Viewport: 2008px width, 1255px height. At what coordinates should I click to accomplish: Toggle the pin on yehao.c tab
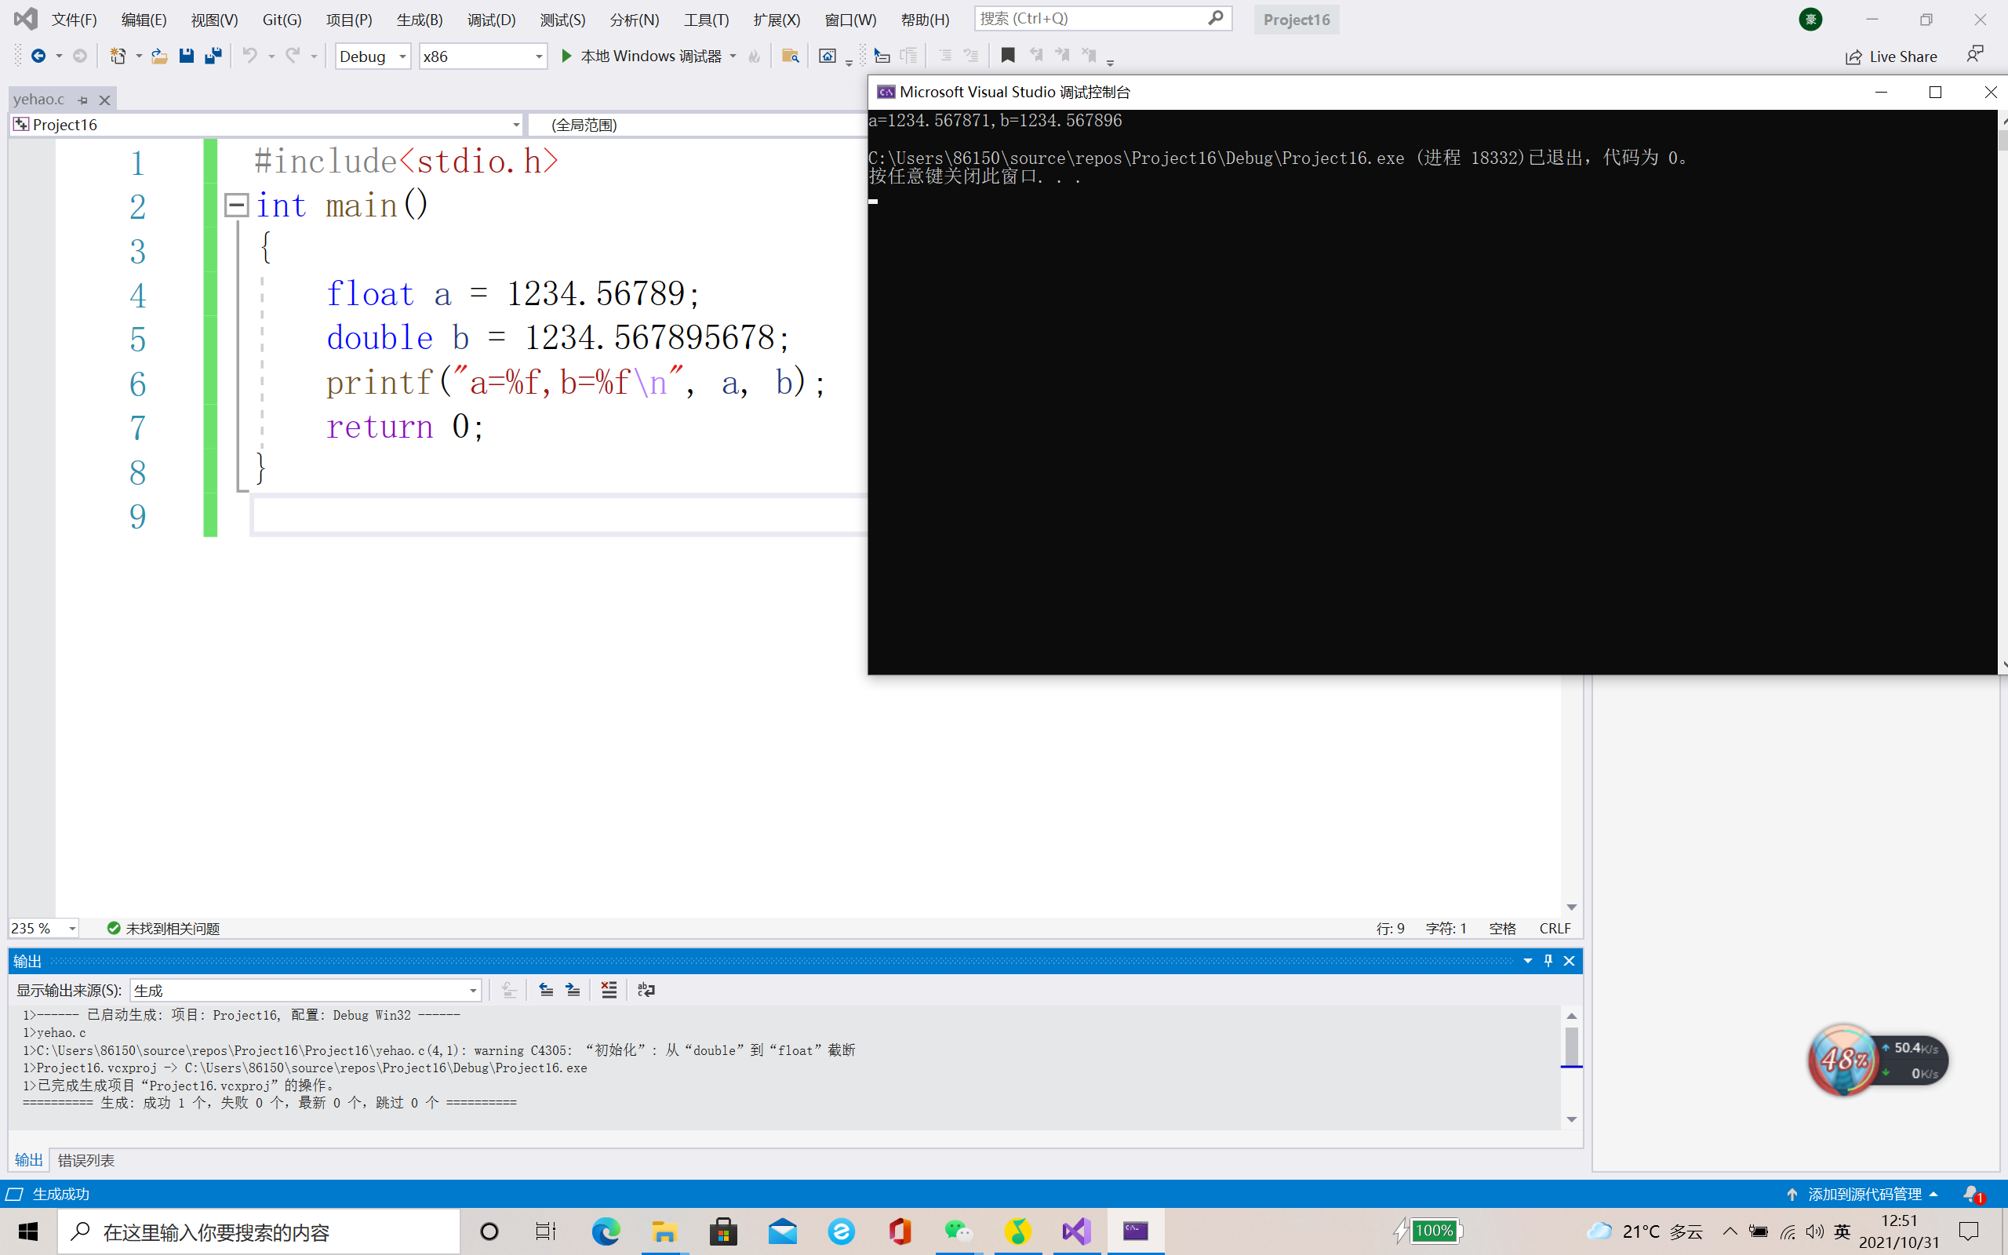[83, 100]
